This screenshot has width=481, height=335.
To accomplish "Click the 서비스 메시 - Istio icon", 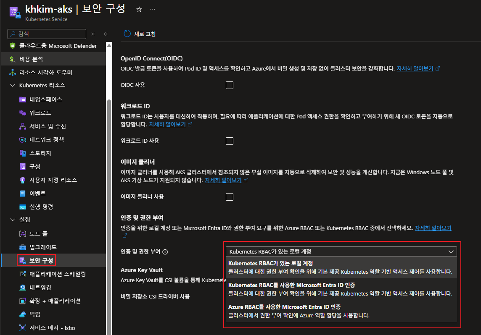I will pyautogui.click(x=23, y=328).
